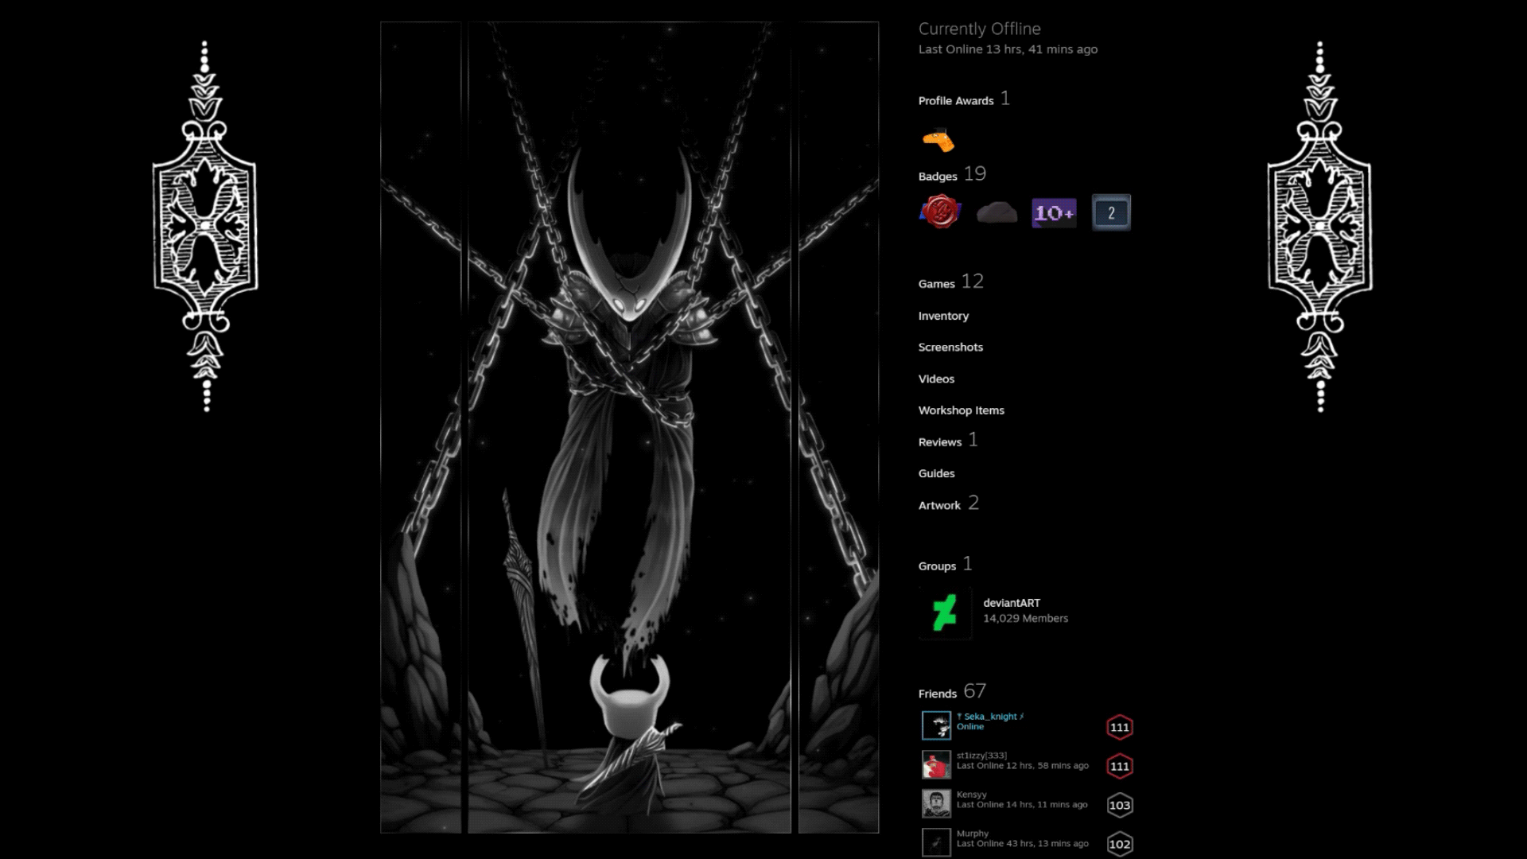Image resolution: width=1527 pixels, height=859 pixels.
Task: Go to the Inventory page
Action: click(x=943, y=316)
